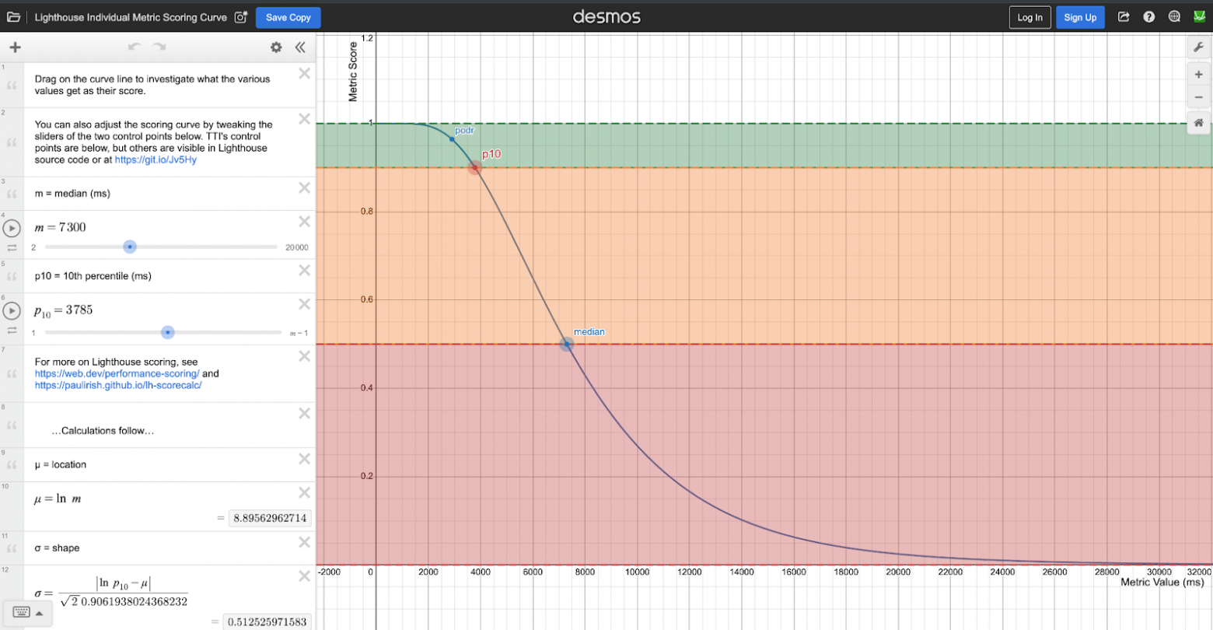Image resolution: width=1213 pixels, height=630 pixels.
Task: Click the μ = ln m expression field
Action: pyautogui.click(x=58, y=499)
